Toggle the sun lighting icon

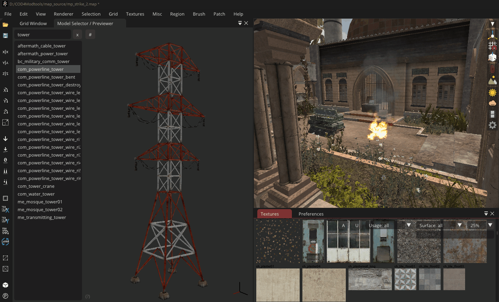[x=493, y=92]
